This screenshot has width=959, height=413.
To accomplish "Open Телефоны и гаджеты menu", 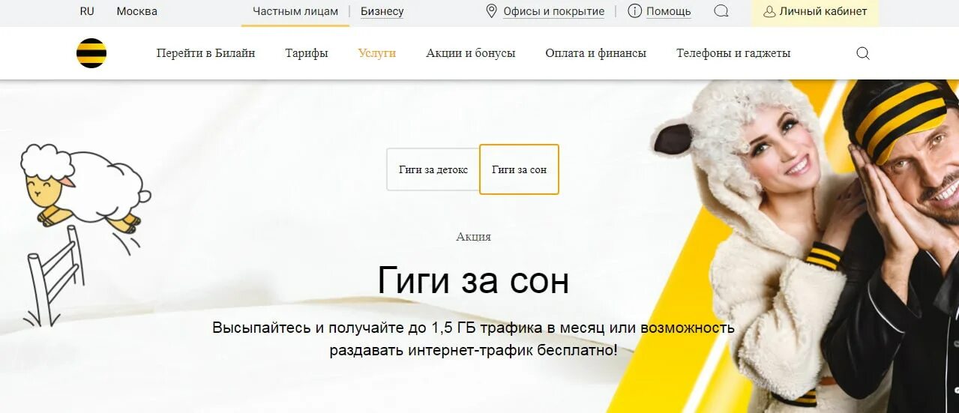I will click(733, 53).
